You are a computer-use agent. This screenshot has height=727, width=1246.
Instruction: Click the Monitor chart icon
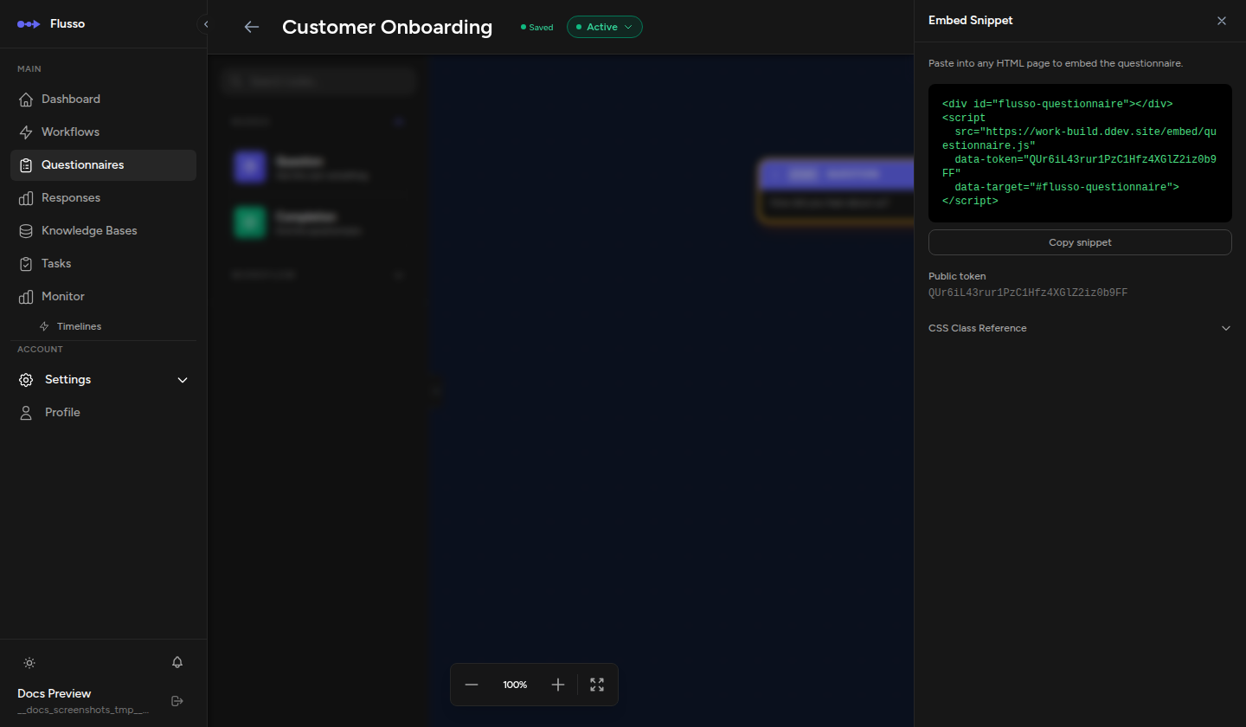click(x=26, y=297)
